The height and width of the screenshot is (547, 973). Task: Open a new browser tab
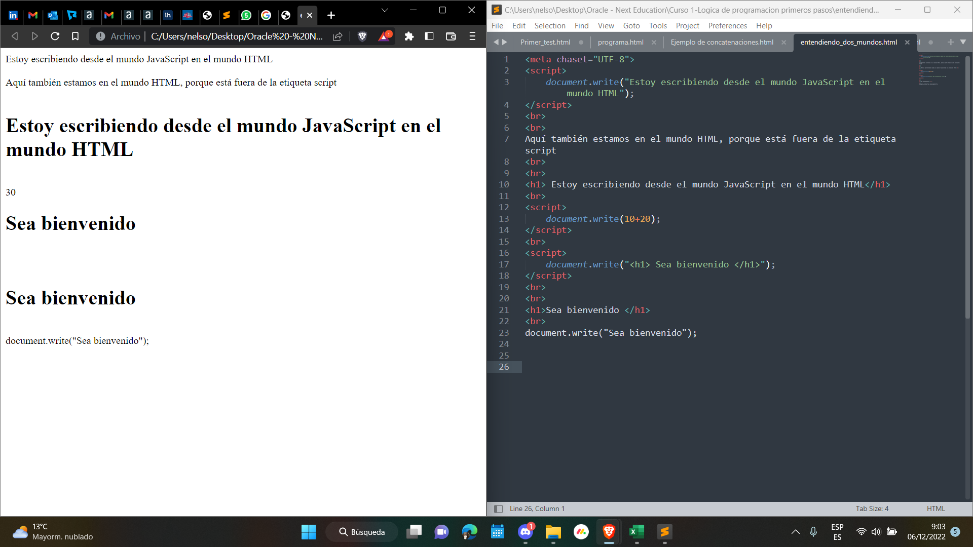click(331, 15)
